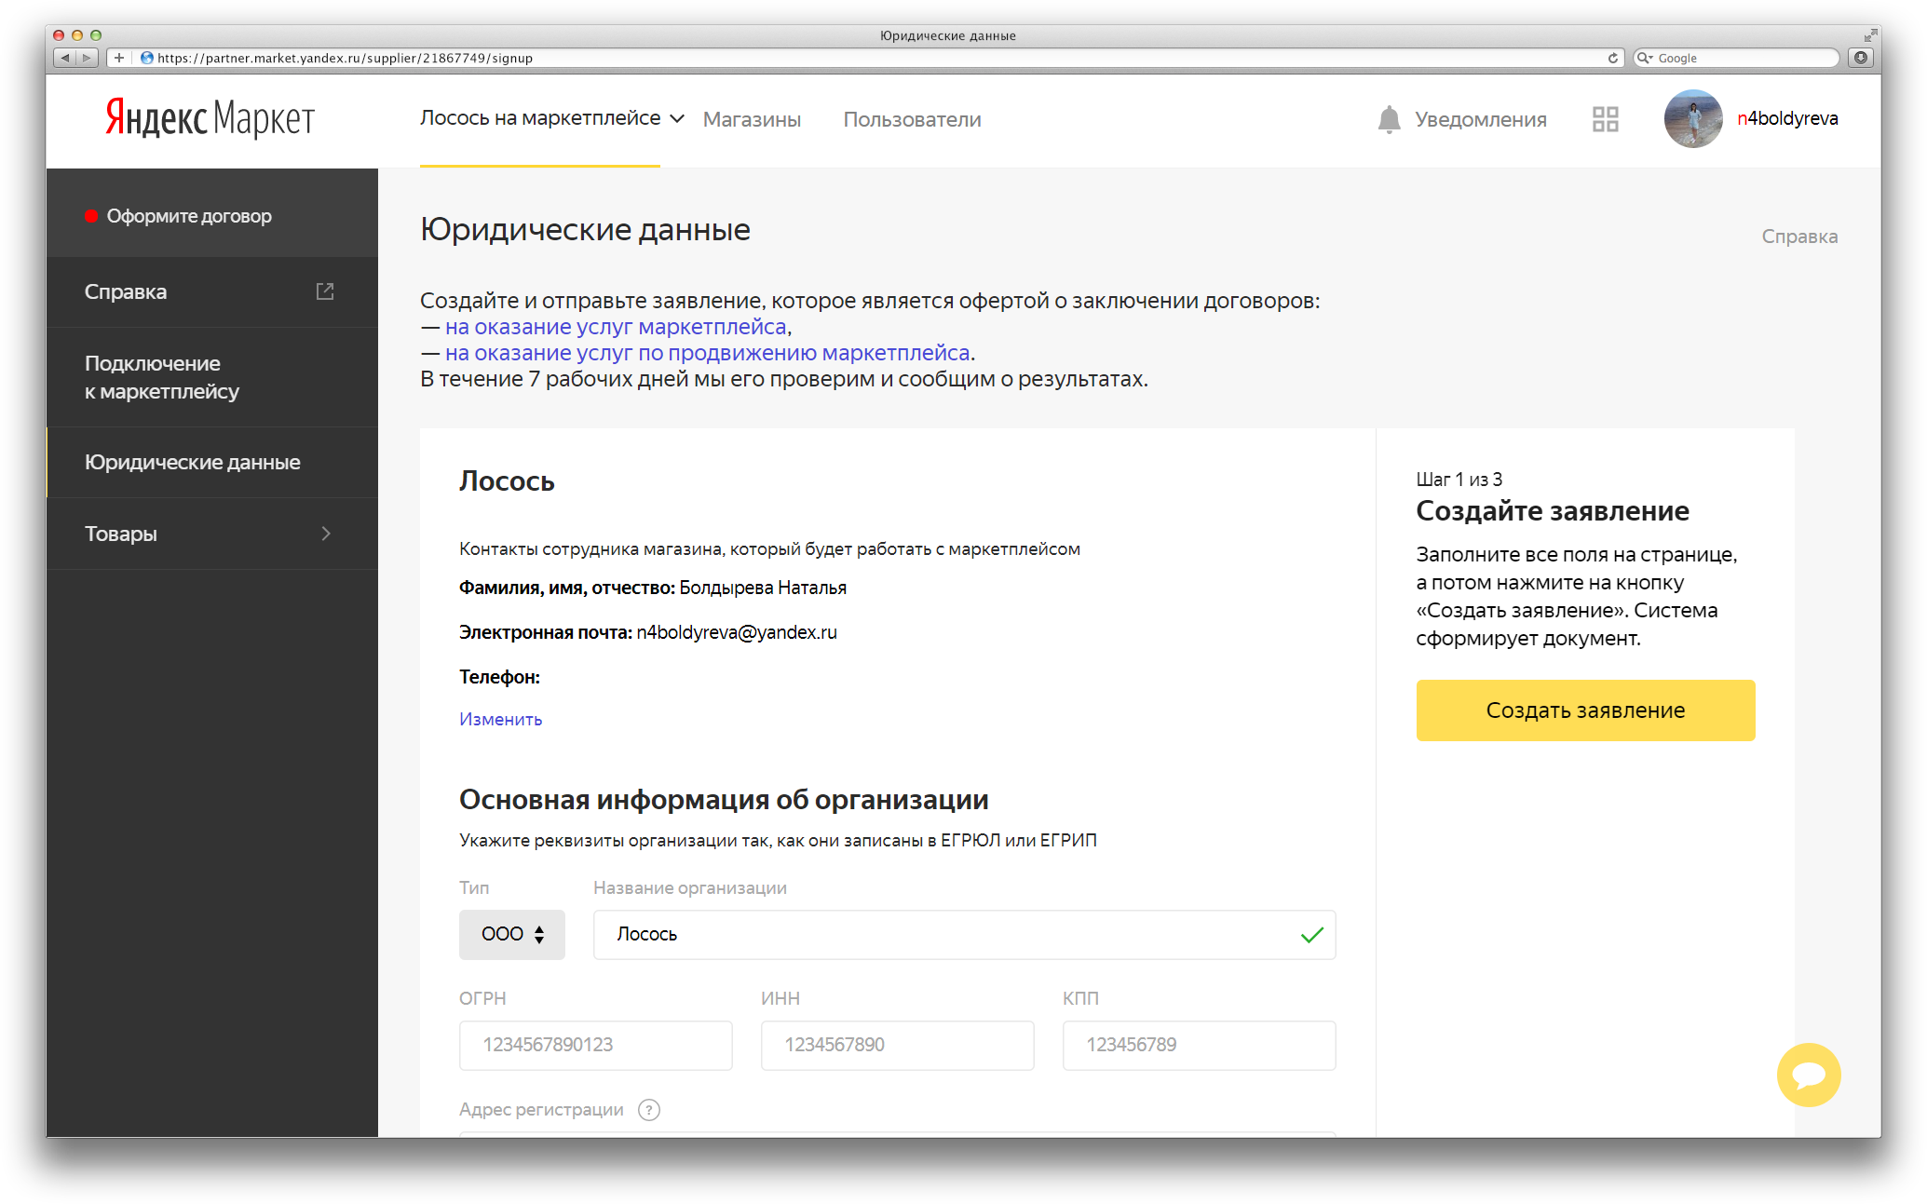Click the Яндекс Маркет logo

pyautogui.click(x=210, y=118)
